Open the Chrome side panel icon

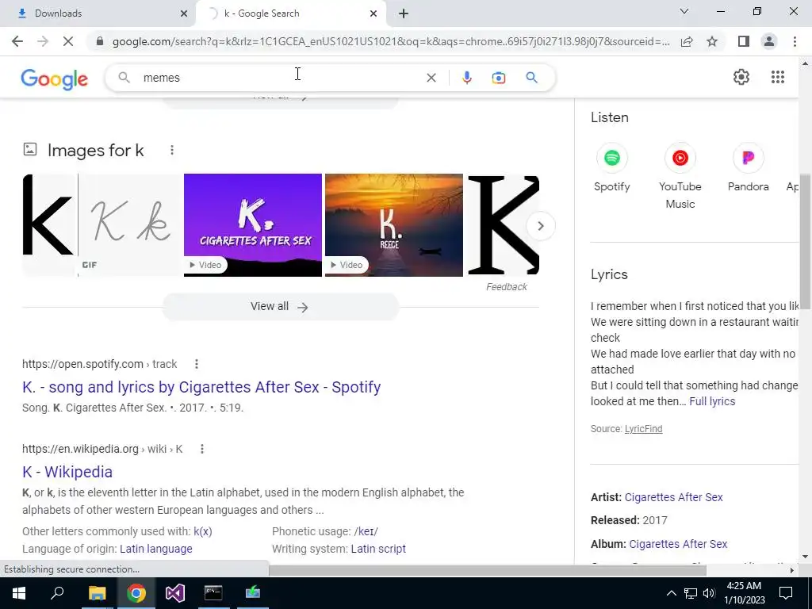tap(744, 41)
